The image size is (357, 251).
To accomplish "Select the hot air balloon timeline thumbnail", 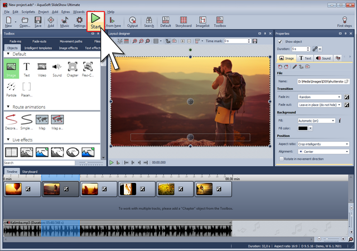I will pos(13,190).
